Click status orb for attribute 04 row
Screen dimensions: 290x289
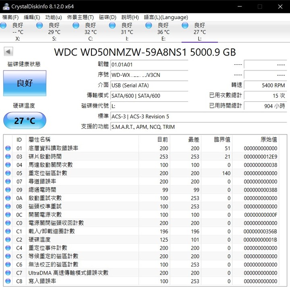pyautogui.click(x=8, y=165)
